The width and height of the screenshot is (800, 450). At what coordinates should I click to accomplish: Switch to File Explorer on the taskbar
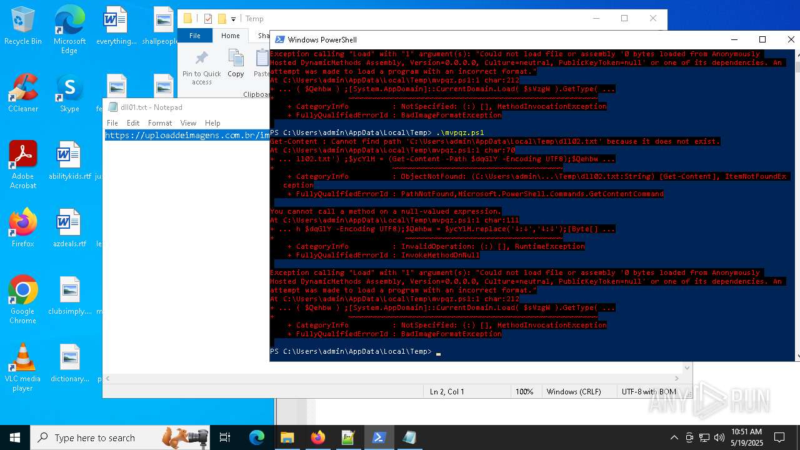287,437
